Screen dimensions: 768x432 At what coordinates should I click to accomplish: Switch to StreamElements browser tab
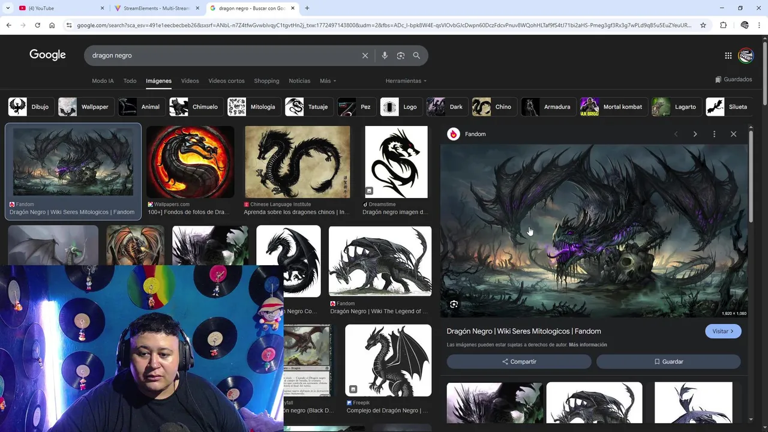point(157,8)
